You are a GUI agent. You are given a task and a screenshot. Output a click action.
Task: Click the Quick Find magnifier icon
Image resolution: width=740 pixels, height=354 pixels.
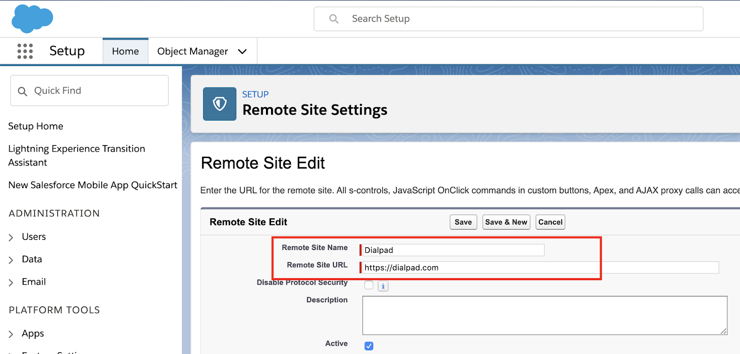[x=22, y=91]
